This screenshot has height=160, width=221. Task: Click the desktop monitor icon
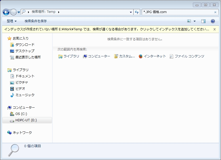[x=12, y=51]
